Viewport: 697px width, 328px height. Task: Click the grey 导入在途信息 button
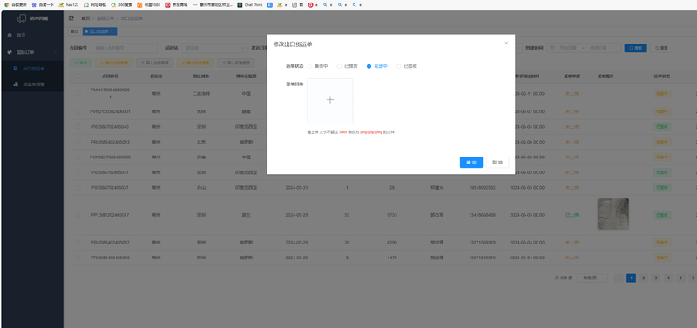pyautogui.click(x=235, y=63)
